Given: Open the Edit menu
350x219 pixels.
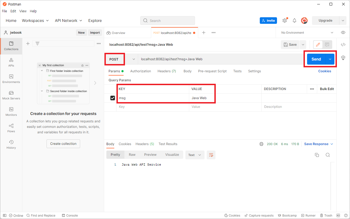Looking at the screenshot, I should pos(13,11).
